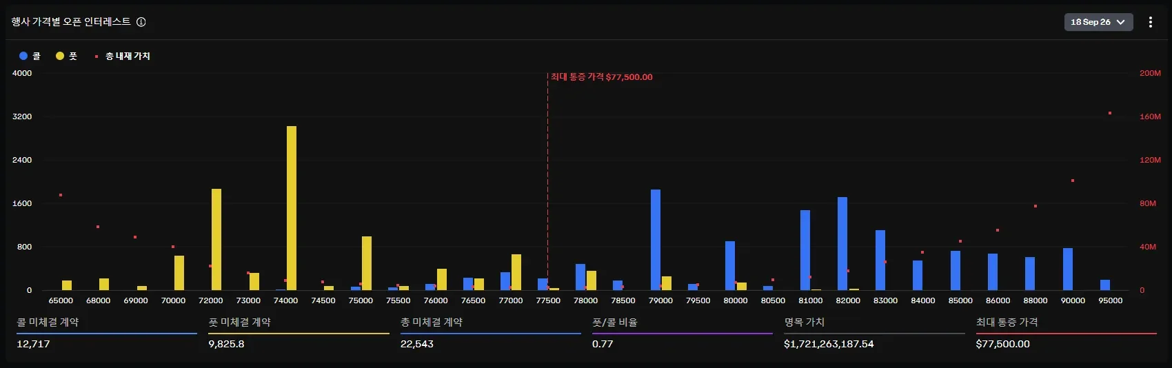Click the yellow put bar at 72000

[x=216, y=239]
